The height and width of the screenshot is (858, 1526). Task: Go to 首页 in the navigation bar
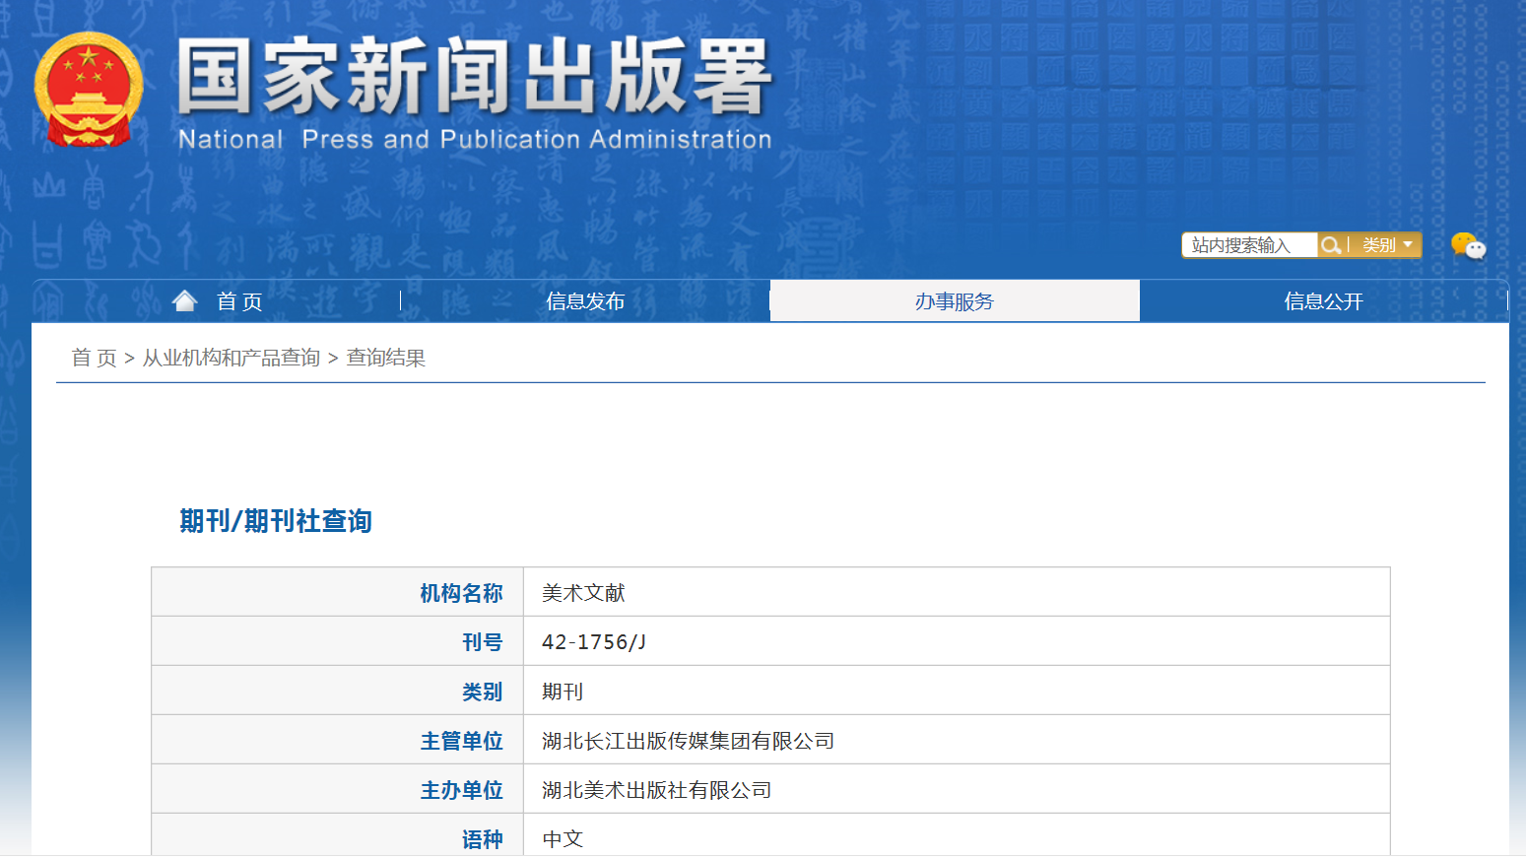tap(241, 300)
